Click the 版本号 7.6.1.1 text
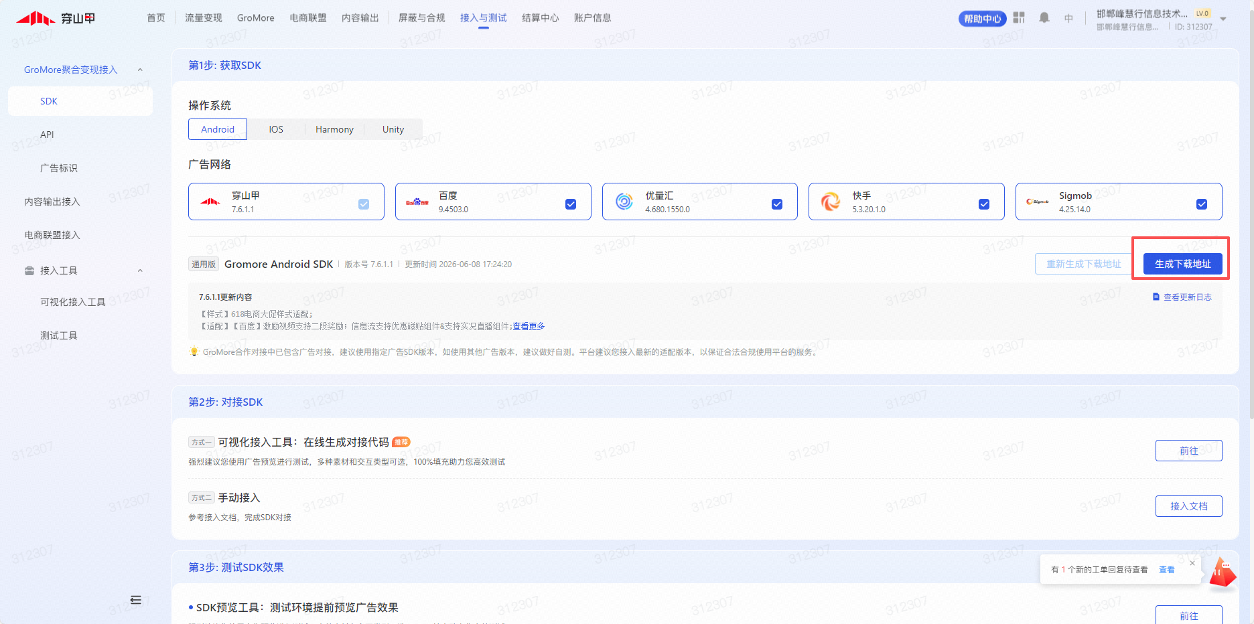Screen dimensions: 1254x624 369,264
